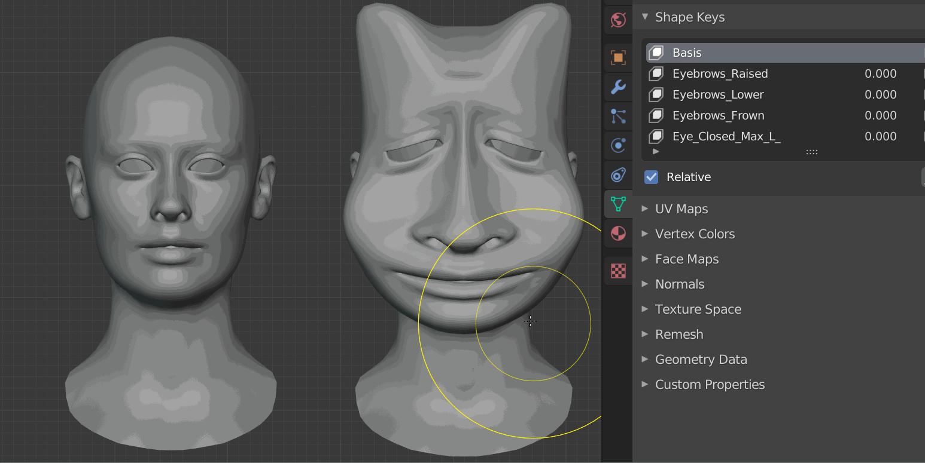
Task: Open the Modifiers wrench tab
Action: pos(618,87)
